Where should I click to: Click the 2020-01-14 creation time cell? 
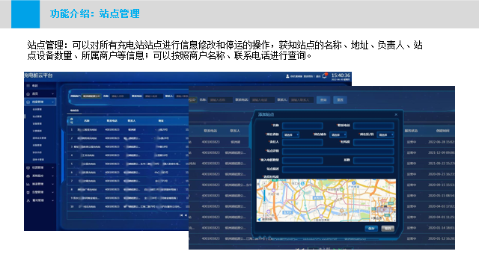tap(441, 228)
